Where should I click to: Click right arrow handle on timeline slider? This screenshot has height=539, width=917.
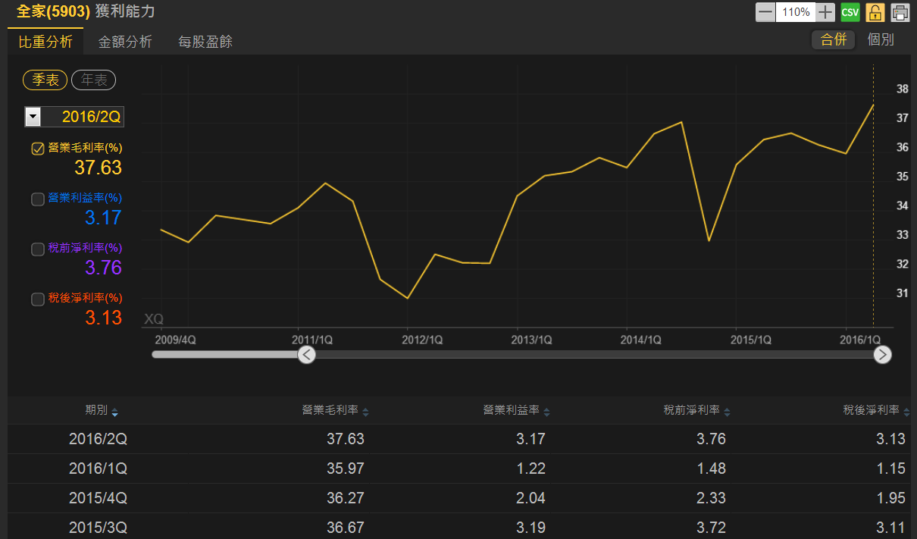882,354
